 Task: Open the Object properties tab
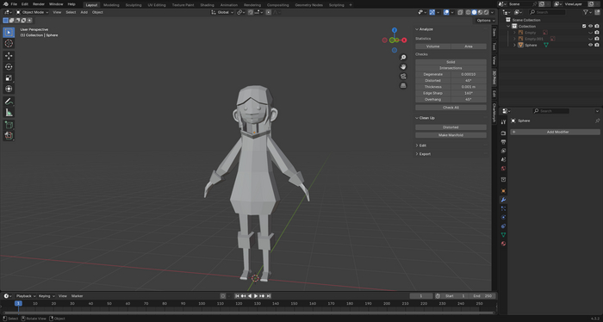click(503, 191)
